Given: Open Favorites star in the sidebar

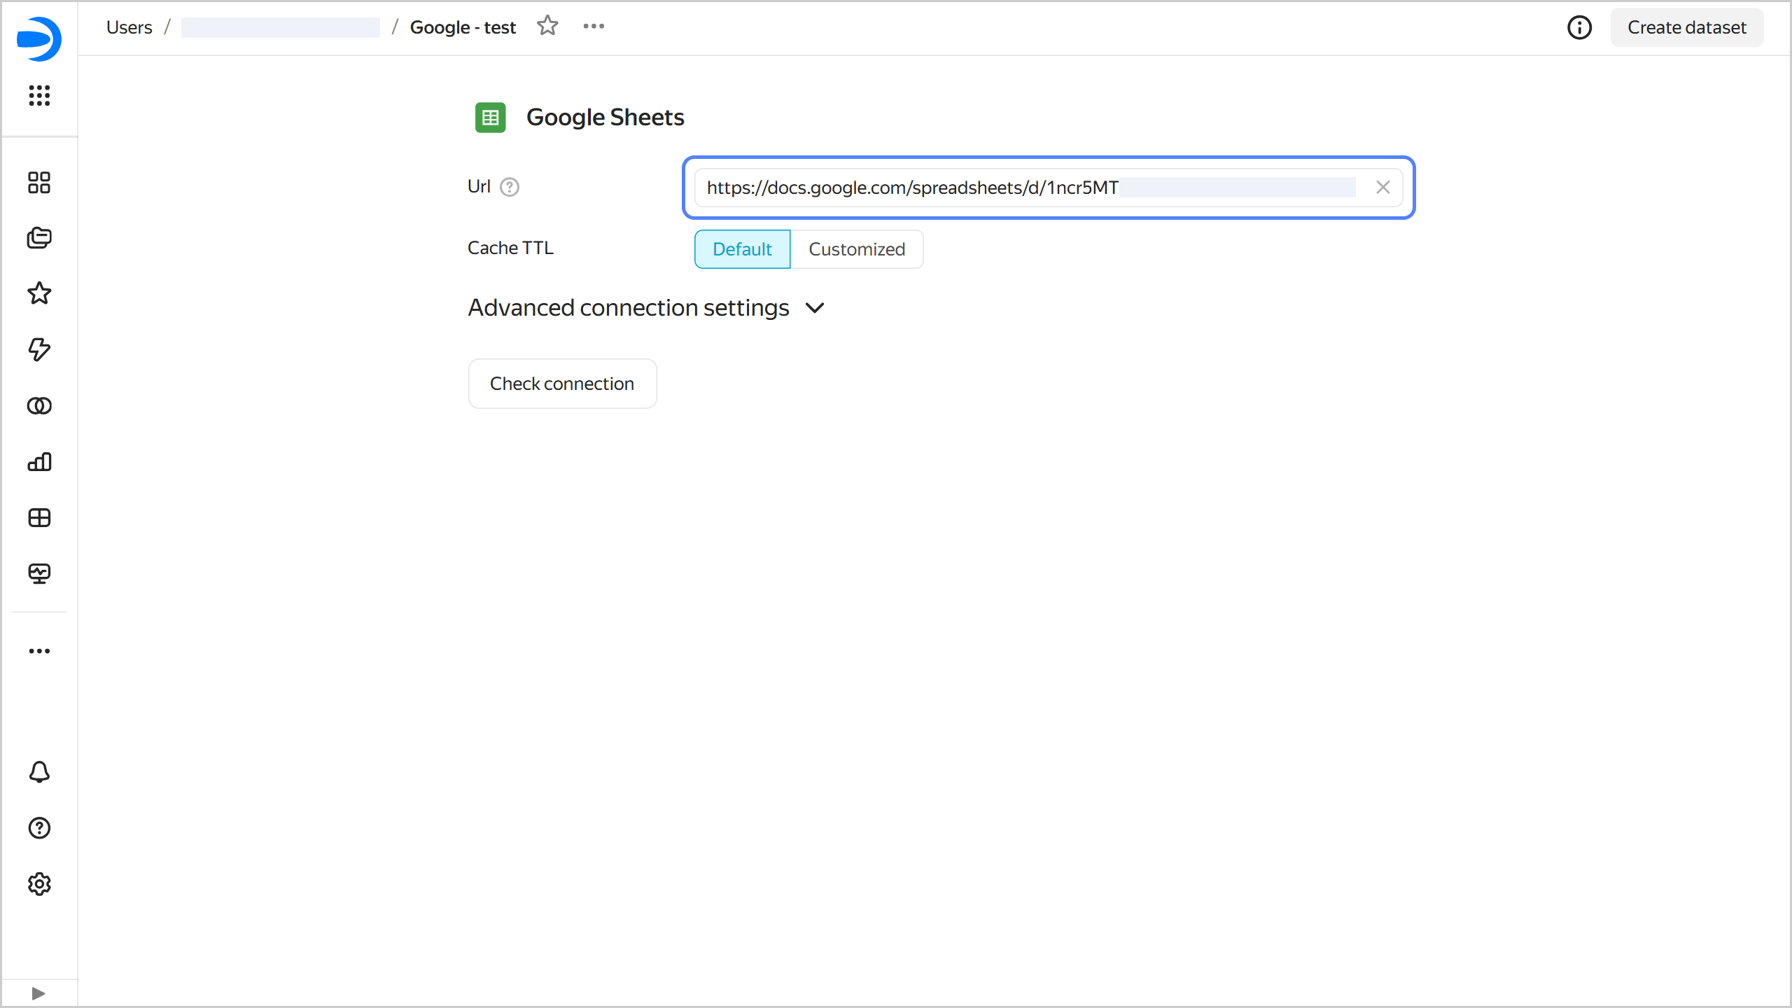Looking at the screenshot, I should pos(39,293).
